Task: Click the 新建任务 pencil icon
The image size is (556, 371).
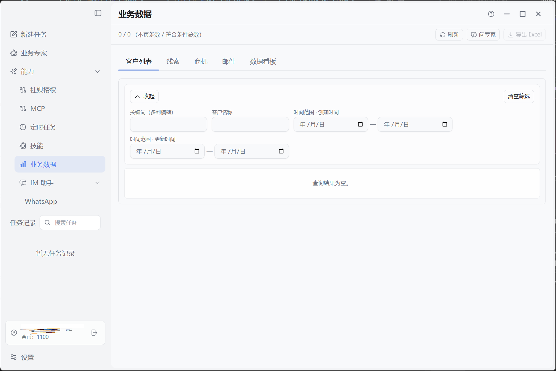Action: tap(14, 34)
